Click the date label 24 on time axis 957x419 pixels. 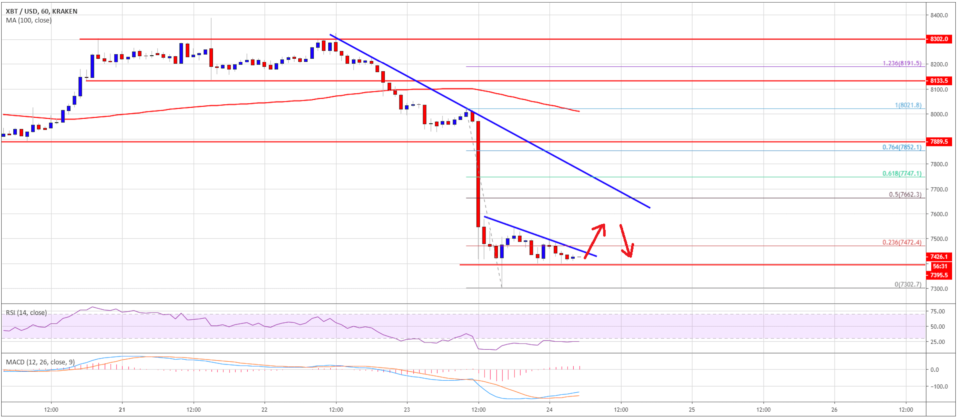(x=549, y=409)
